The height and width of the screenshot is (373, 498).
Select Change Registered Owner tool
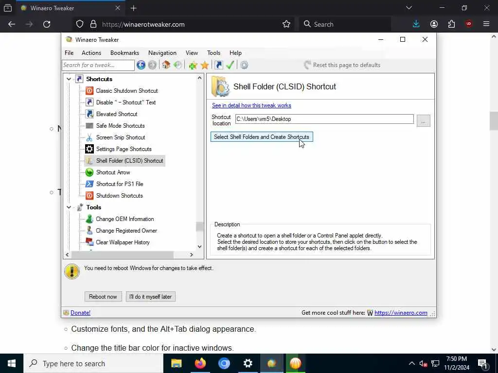tap(126, 231)
